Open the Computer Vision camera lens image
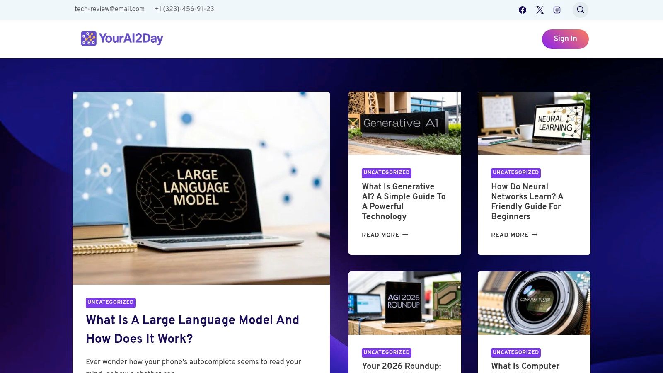The height and width of the screenshot is (373, 663). (x=534, y=303)
